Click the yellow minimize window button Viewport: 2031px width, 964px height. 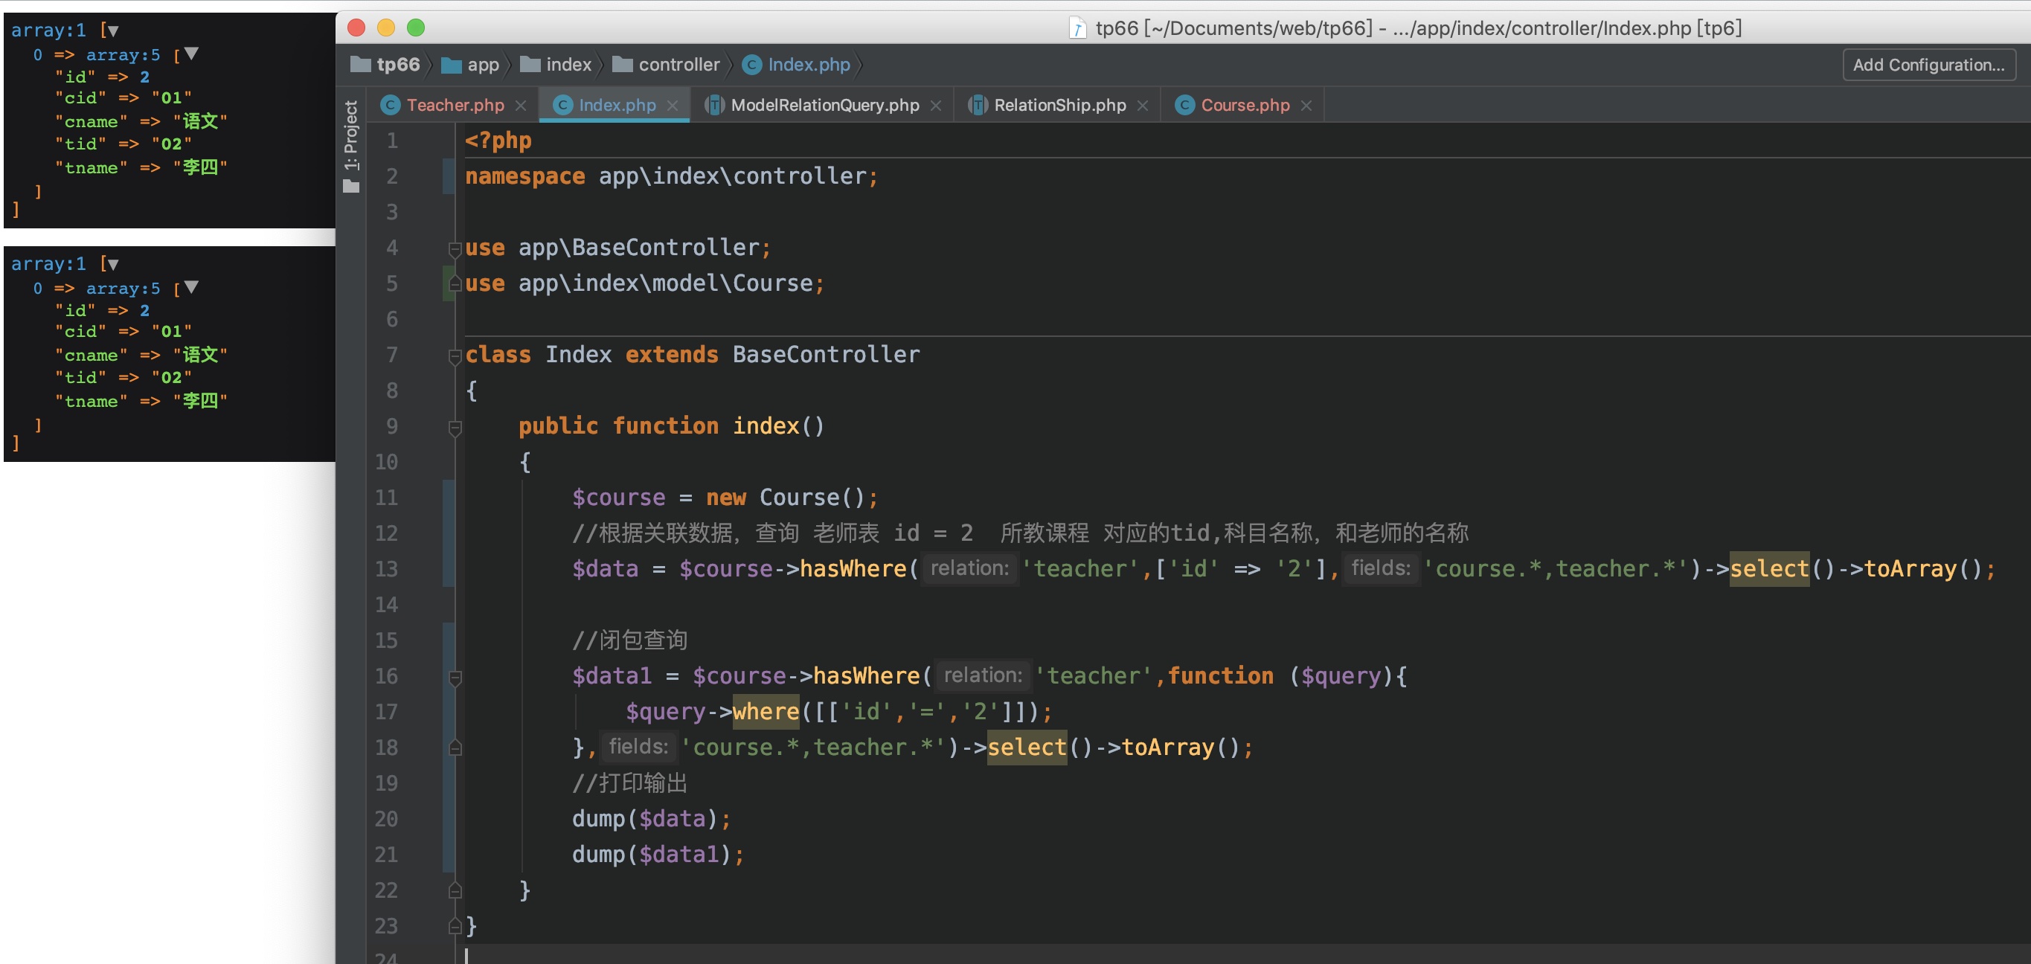385,28
